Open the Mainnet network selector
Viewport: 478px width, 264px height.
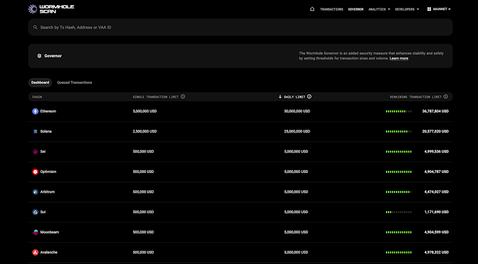tap(439, 9)
